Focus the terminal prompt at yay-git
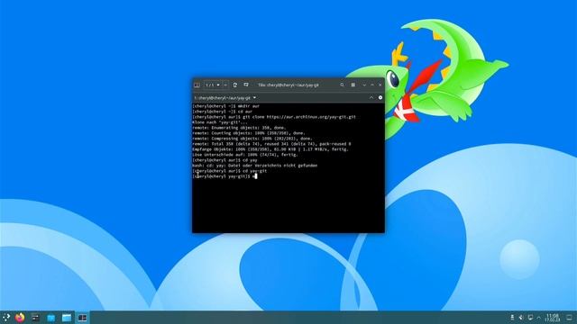577x324 pixels. click(224, 176)
